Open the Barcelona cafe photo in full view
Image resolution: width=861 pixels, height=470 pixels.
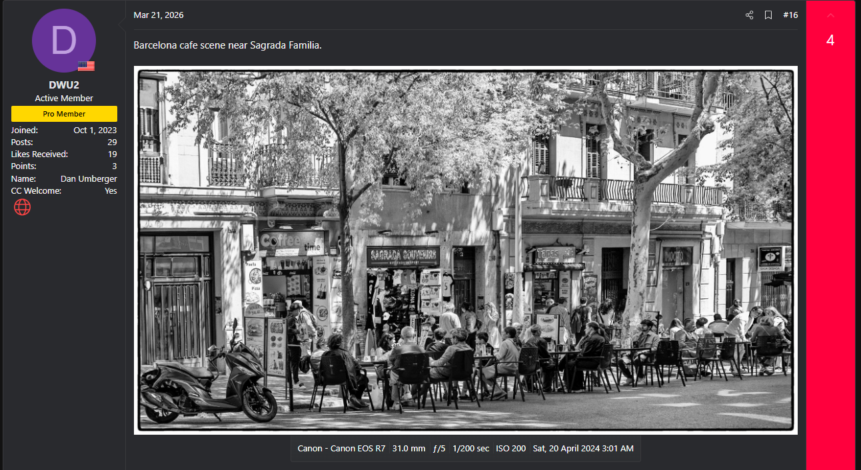tap(465, 250)
